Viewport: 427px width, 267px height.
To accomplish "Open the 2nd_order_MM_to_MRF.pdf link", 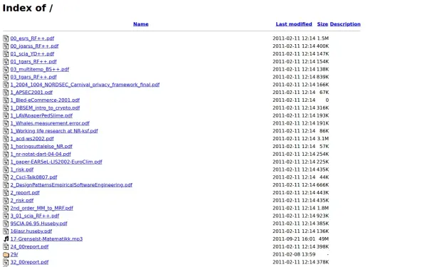I will click(42, 208).
